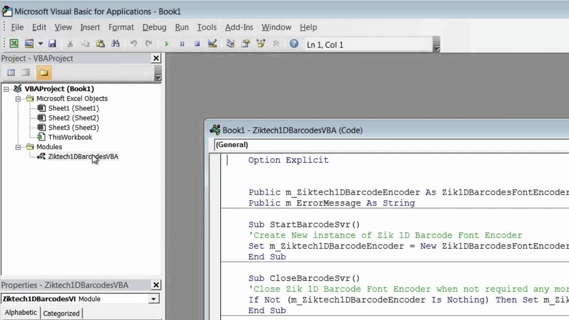Click the Copy toolbar icon
The width and height of the screenshot is (569, 320).
coord(85,44)
